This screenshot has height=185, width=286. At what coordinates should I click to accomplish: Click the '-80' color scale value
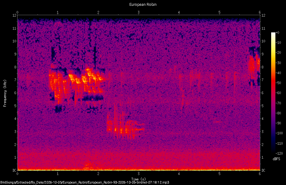(x=278, y=113)
